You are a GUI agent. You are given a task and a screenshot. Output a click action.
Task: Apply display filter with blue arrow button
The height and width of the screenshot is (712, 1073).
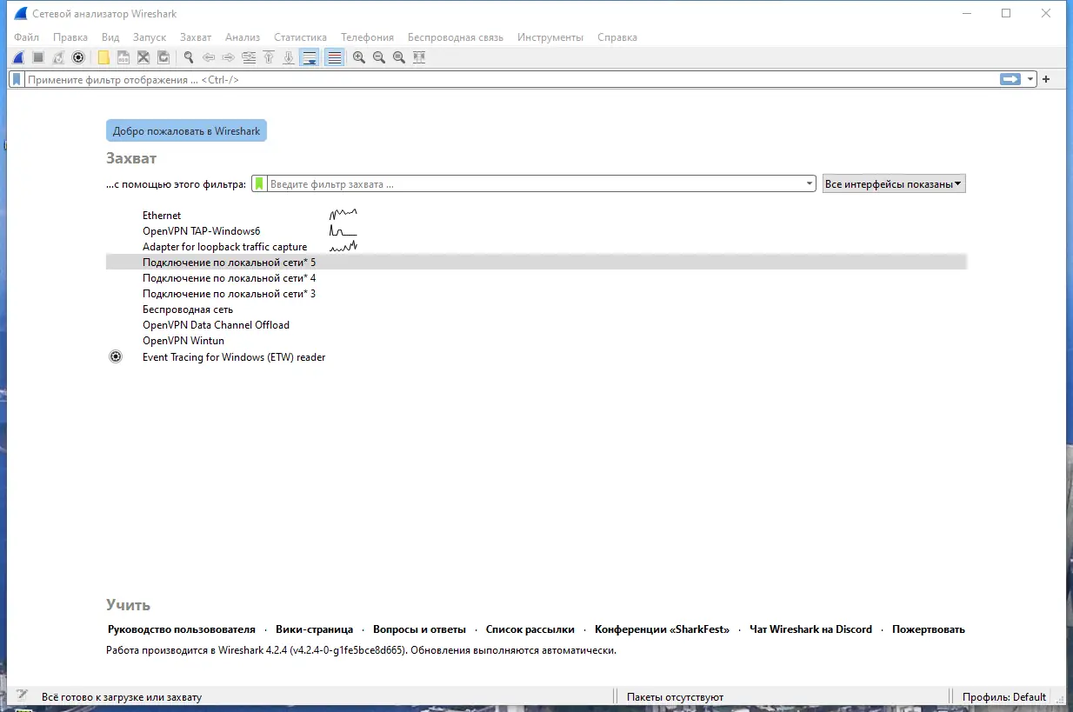click(1010, 79)
